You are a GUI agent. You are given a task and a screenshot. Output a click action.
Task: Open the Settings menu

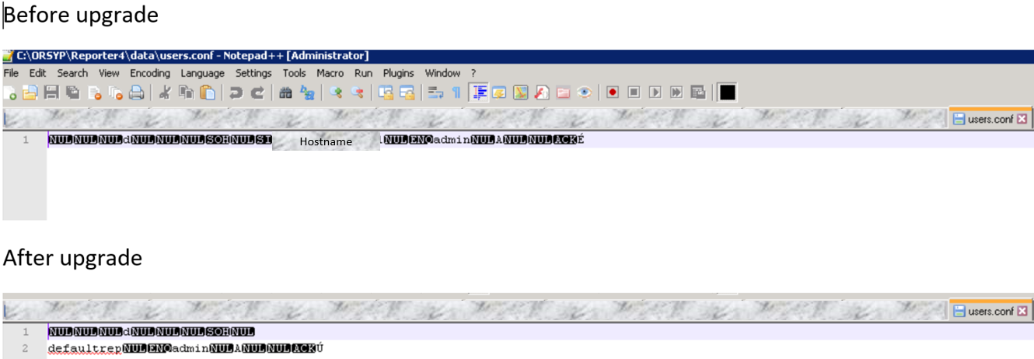pyautogui.click(x=253, y=73)
